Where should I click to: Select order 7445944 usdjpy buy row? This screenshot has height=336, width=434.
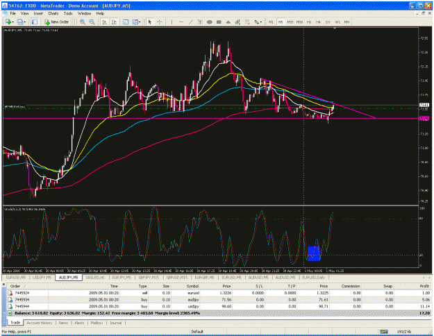[x=219, y=306]
